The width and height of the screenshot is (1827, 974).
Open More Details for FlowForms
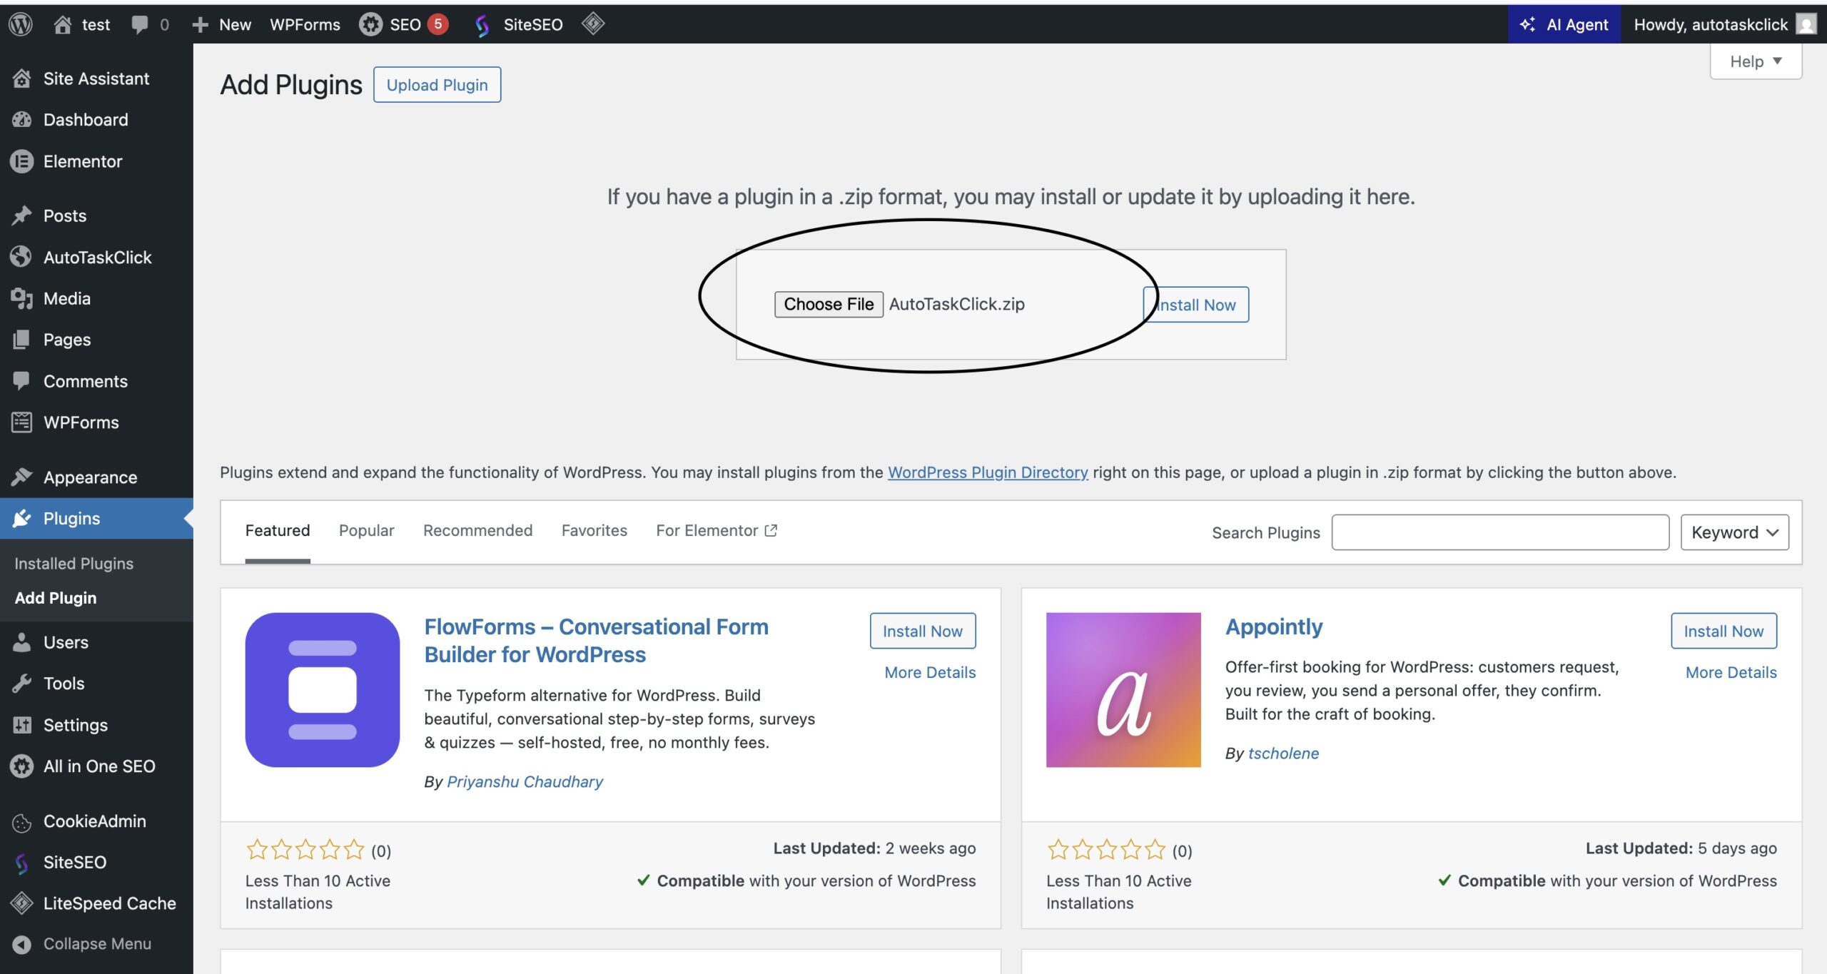pos(930,672)
